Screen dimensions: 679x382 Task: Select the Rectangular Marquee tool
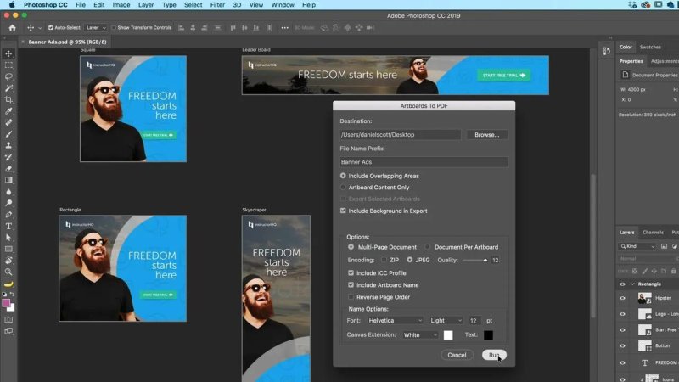[x=8, y=65]
